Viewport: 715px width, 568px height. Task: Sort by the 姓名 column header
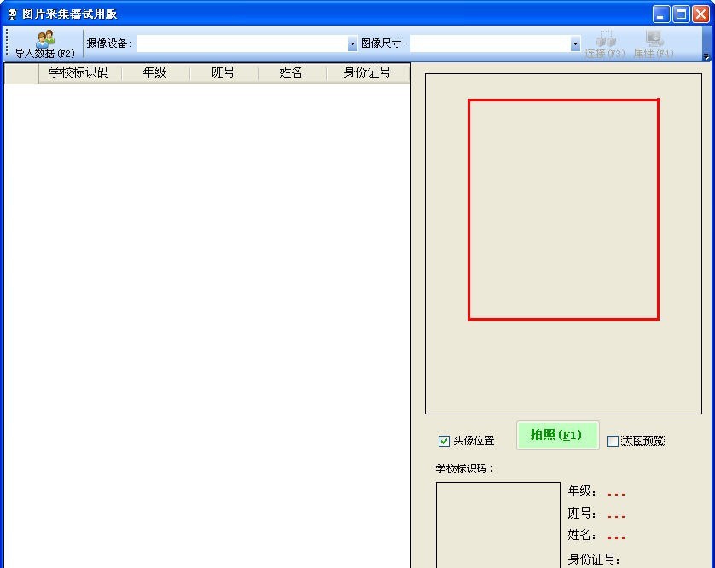coord(292,73)
